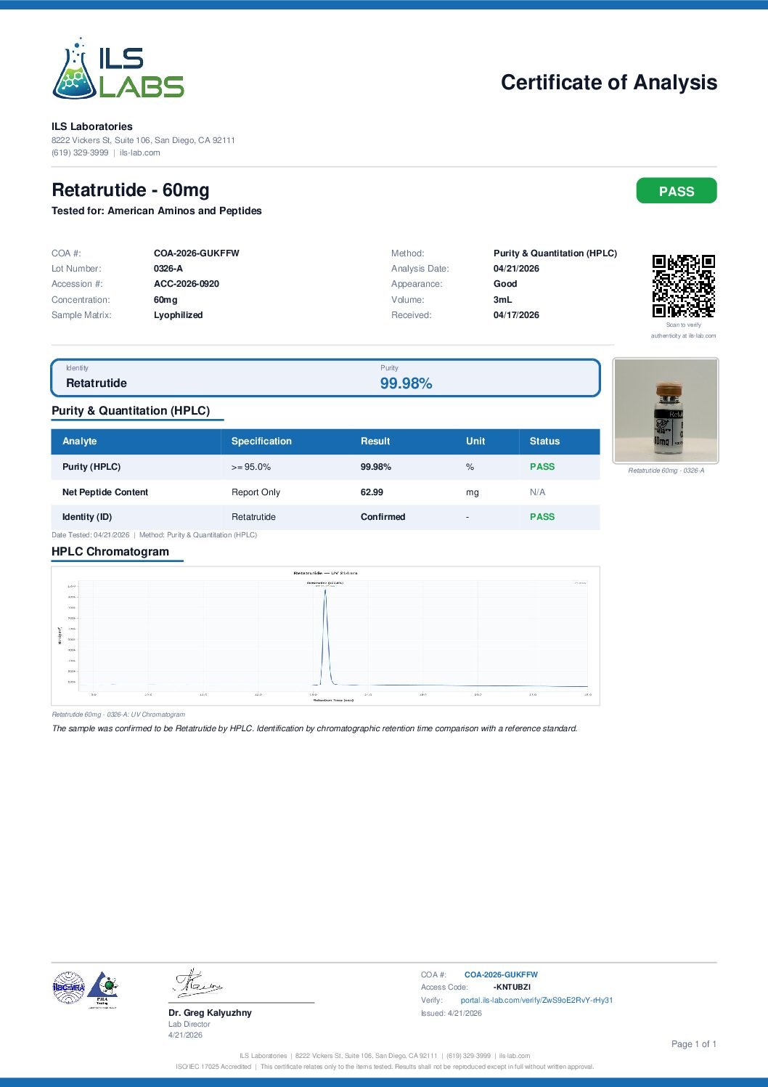The image size is (768, 1087).
Task: Click the lab director signature image
Action: (197, 983)
